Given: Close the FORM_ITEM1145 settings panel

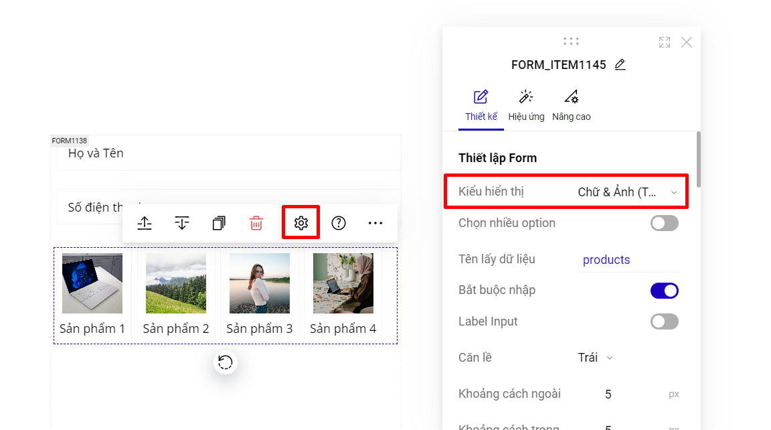Looking at the screenshot, I should 687,42.
